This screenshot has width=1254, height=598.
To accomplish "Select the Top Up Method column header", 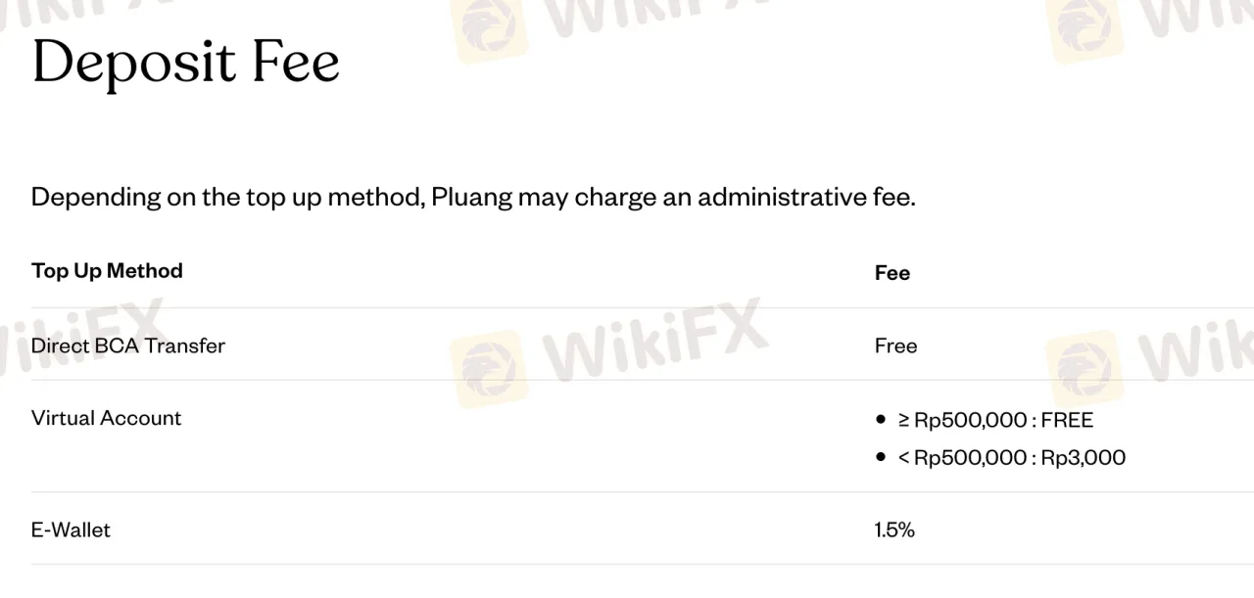I will [107, 270].
